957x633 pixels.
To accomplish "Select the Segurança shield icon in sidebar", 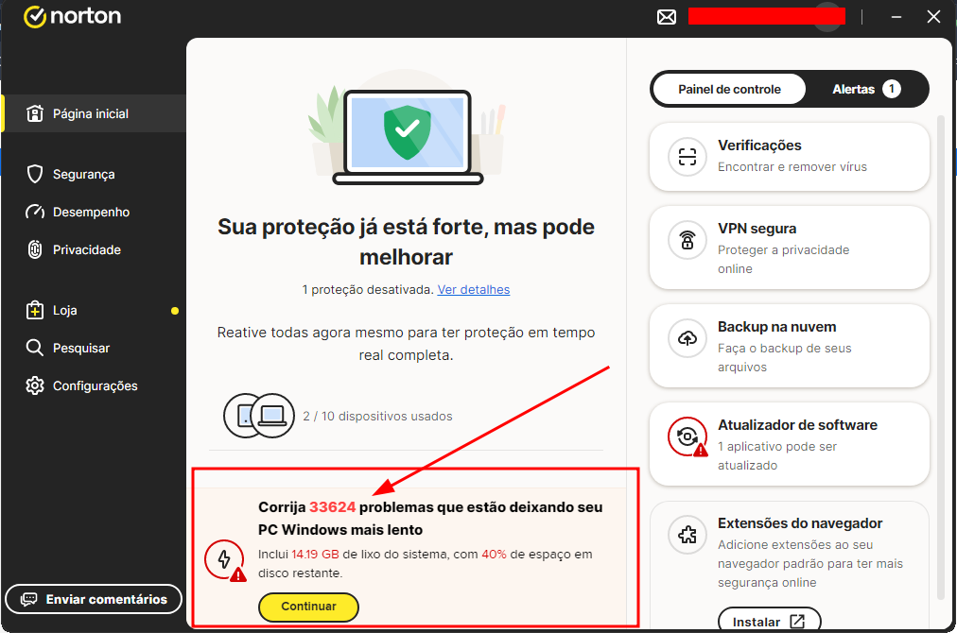I will [35, 174].
